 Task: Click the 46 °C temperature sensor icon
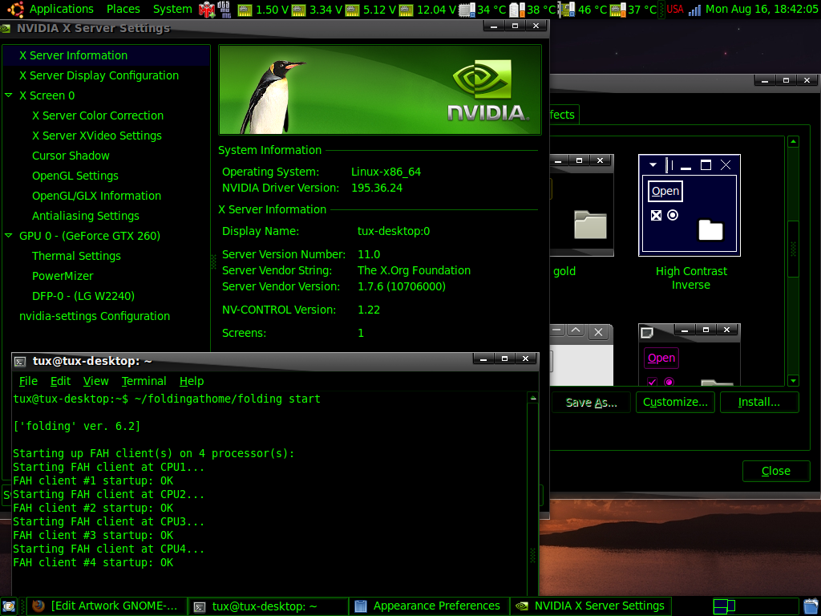pyautogui.click(x=567, y=10)
